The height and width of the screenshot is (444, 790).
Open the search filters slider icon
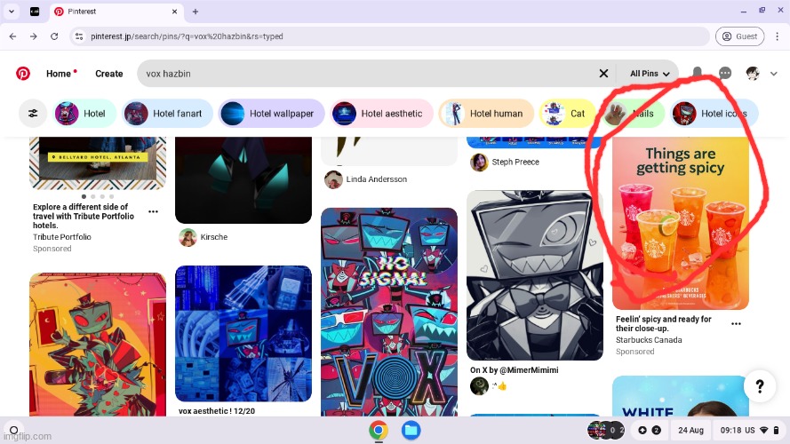33,114
